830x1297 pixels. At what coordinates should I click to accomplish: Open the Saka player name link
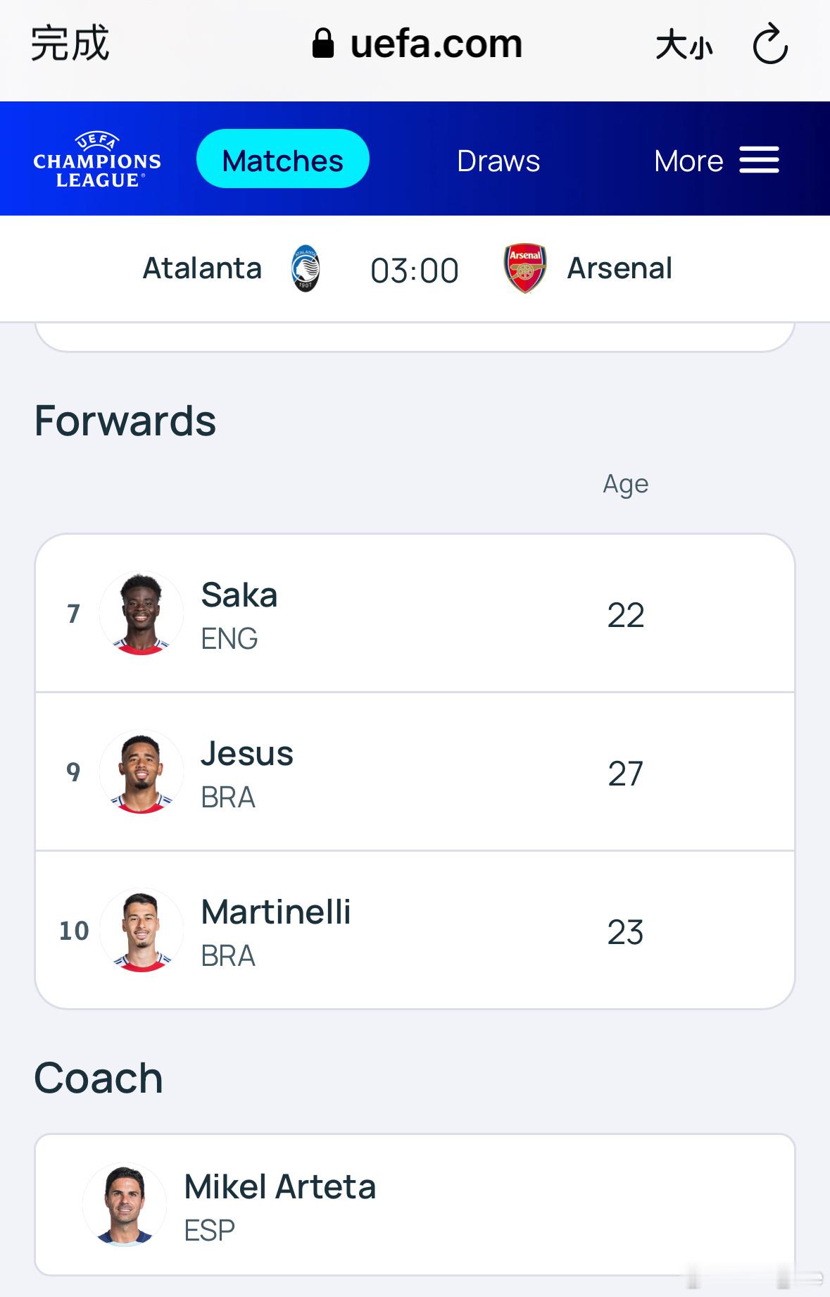pos(239,595)
